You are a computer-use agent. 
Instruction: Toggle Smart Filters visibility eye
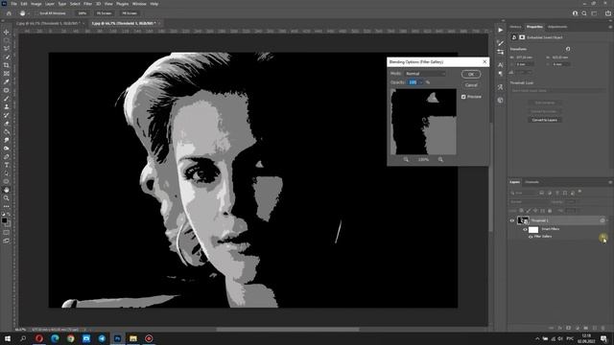coord(525,230)
